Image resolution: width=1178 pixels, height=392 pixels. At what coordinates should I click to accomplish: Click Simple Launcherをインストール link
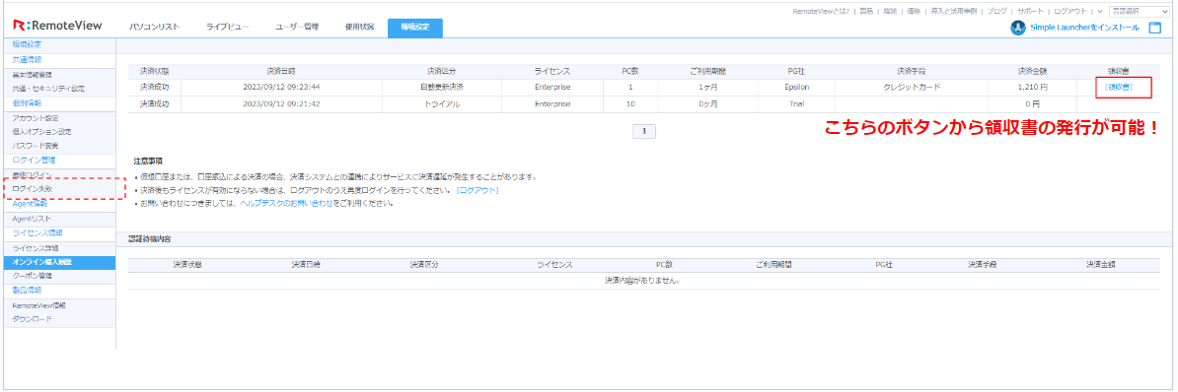coord(1085,28)
